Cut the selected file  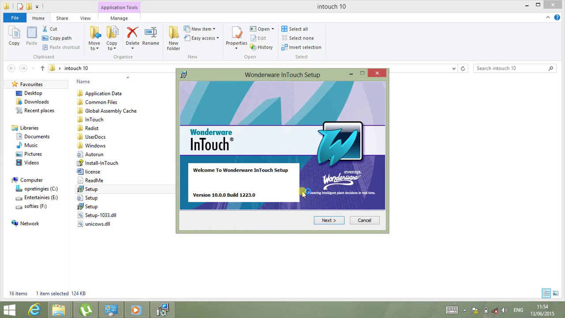coord(50,29)
